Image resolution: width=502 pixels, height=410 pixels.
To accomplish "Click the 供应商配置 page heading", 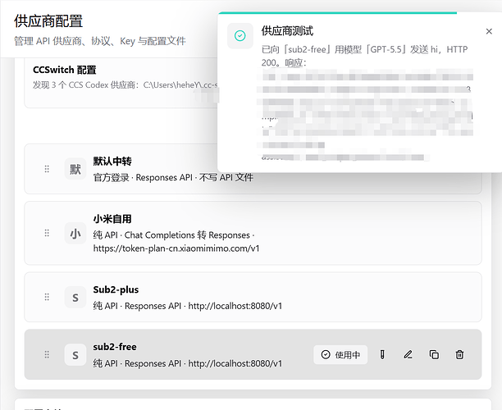I will pyautogui.click(x=48, y=21).
